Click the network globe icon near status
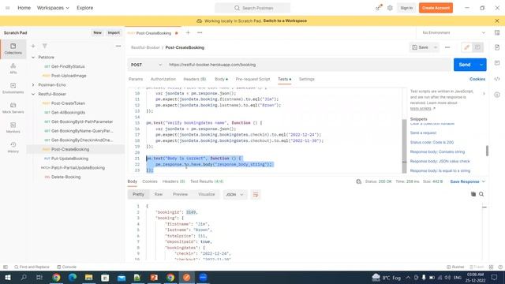Screen dimensions: 505x284 358,181
